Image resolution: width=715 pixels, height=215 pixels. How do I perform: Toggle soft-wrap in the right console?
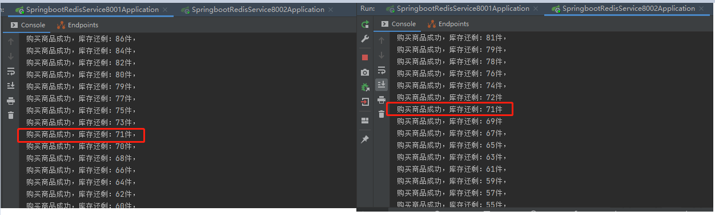(381, 70)
